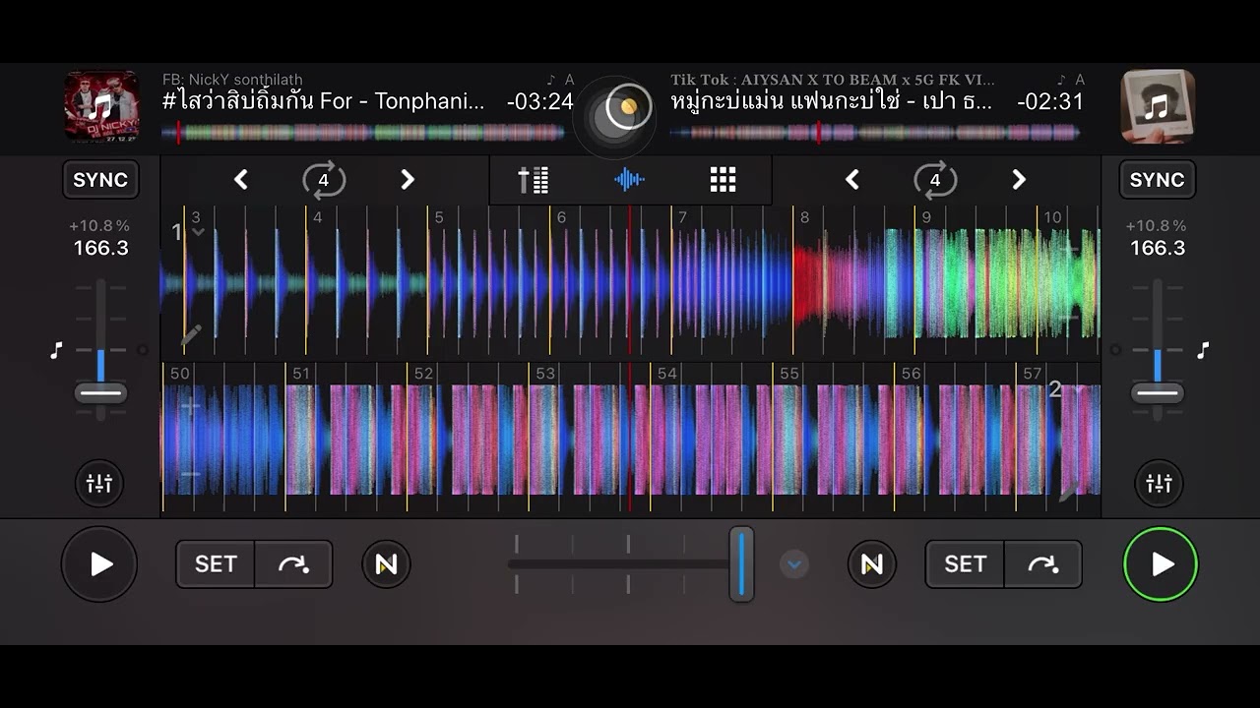
Task: Toggle key lock note on right deck
Action: 1203,350
